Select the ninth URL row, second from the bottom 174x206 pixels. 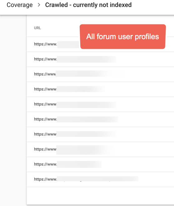click(100, 164)
